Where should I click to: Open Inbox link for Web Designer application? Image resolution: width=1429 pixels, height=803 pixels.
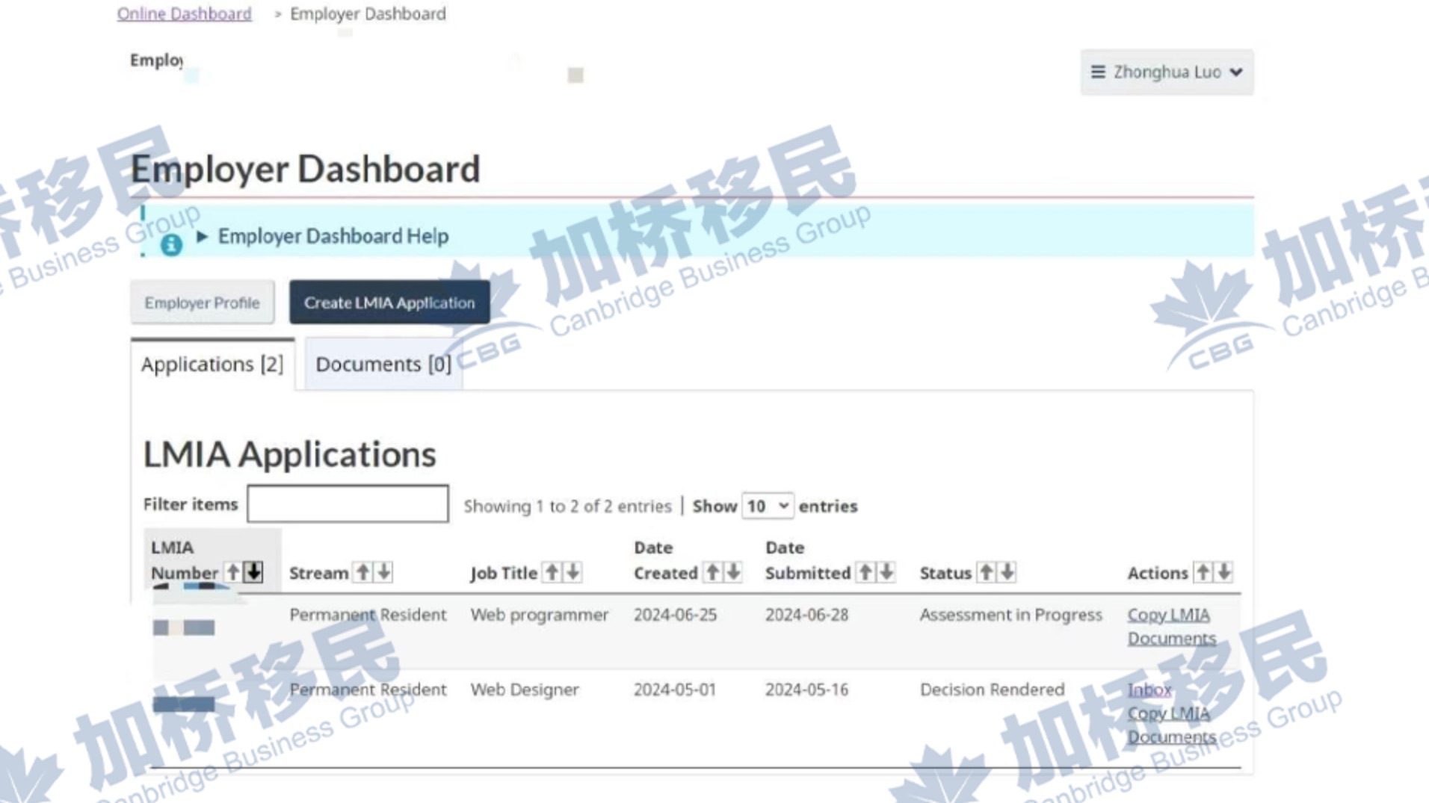click(x=1149, y=689)
